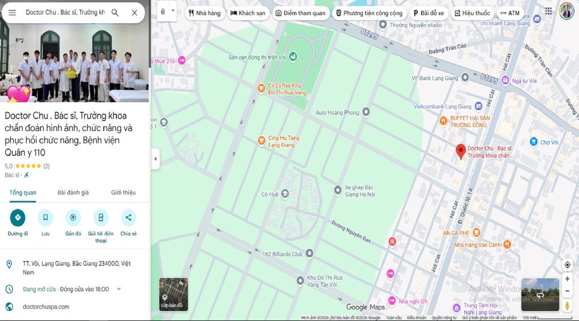Click the Đường đi directions icon
This screenshot has width=579, height=321.
pos(18,218)
